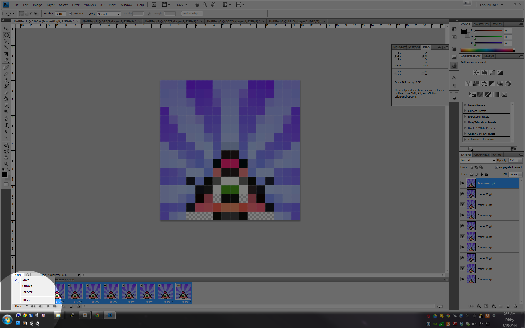Image resolution: width=525 pixels, height=328 pixels.
Task: Hide the frame-10.gif layer
Action: coord(462,279)
